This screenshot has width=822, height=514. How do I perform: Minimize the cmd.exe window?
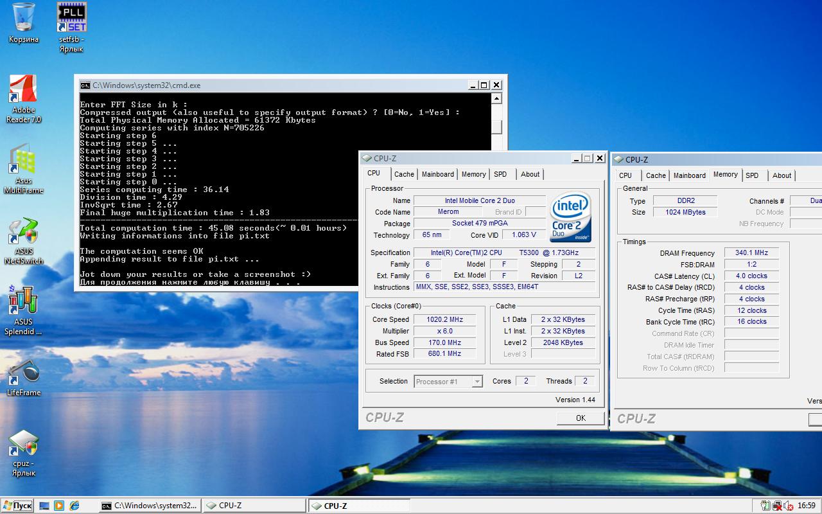(473, 85)
